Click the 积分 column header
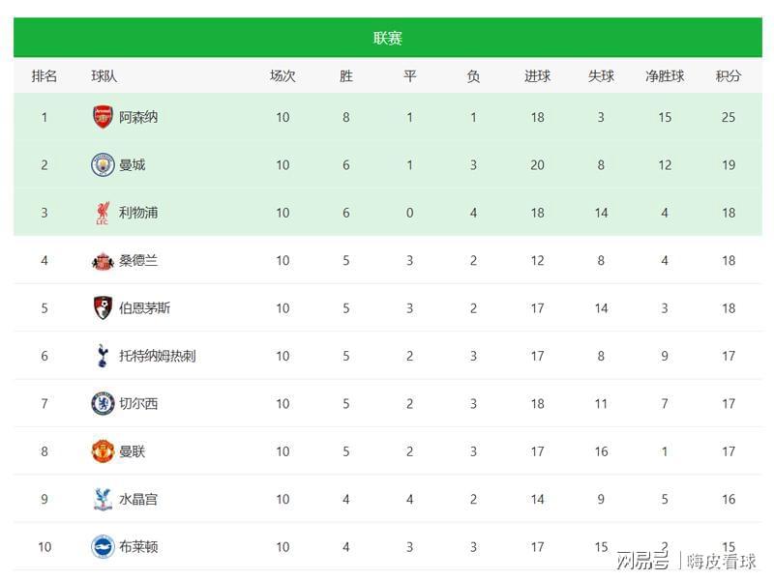Screen dimensions: 774x580 [729, 75]
